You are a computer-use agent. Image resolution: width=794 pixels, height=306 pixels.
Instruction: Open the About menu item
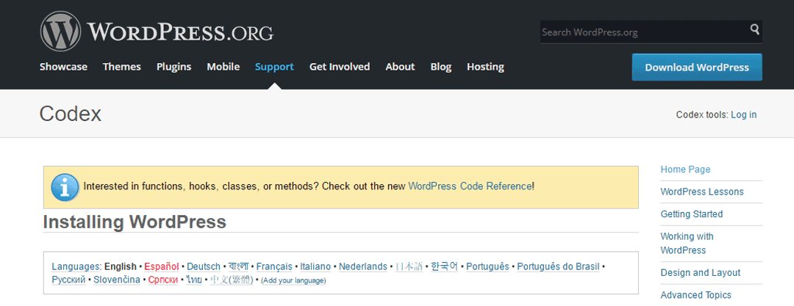(x=400, y=67)
